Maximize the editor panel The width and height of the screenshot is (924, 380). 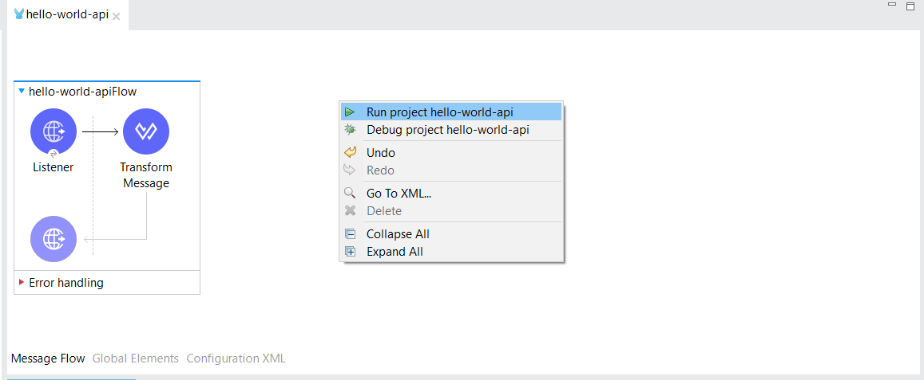(x=910, y=6)
